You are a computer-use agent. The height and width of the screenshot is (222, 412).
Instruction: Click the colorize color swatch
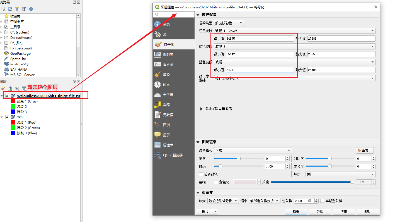tap(245, 182)
